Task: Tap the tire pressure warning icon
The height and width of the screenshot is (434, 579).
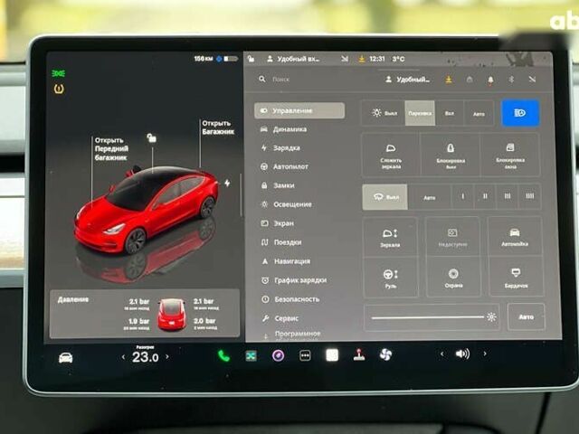Action: pos(59,89)
